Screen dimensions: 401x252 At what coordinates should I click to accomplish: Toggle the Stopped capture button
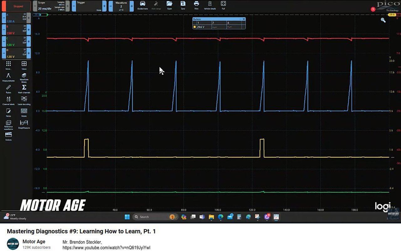(x=16, y=6)
